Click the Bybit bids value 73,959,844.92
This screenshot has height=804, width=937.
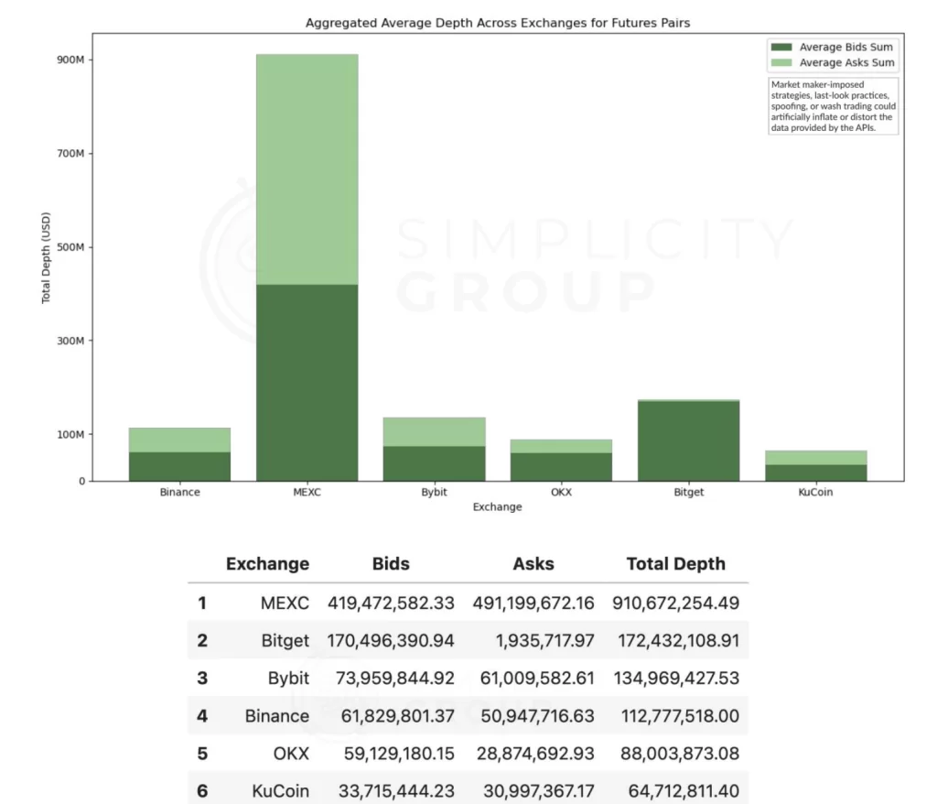tap(395, 679)
